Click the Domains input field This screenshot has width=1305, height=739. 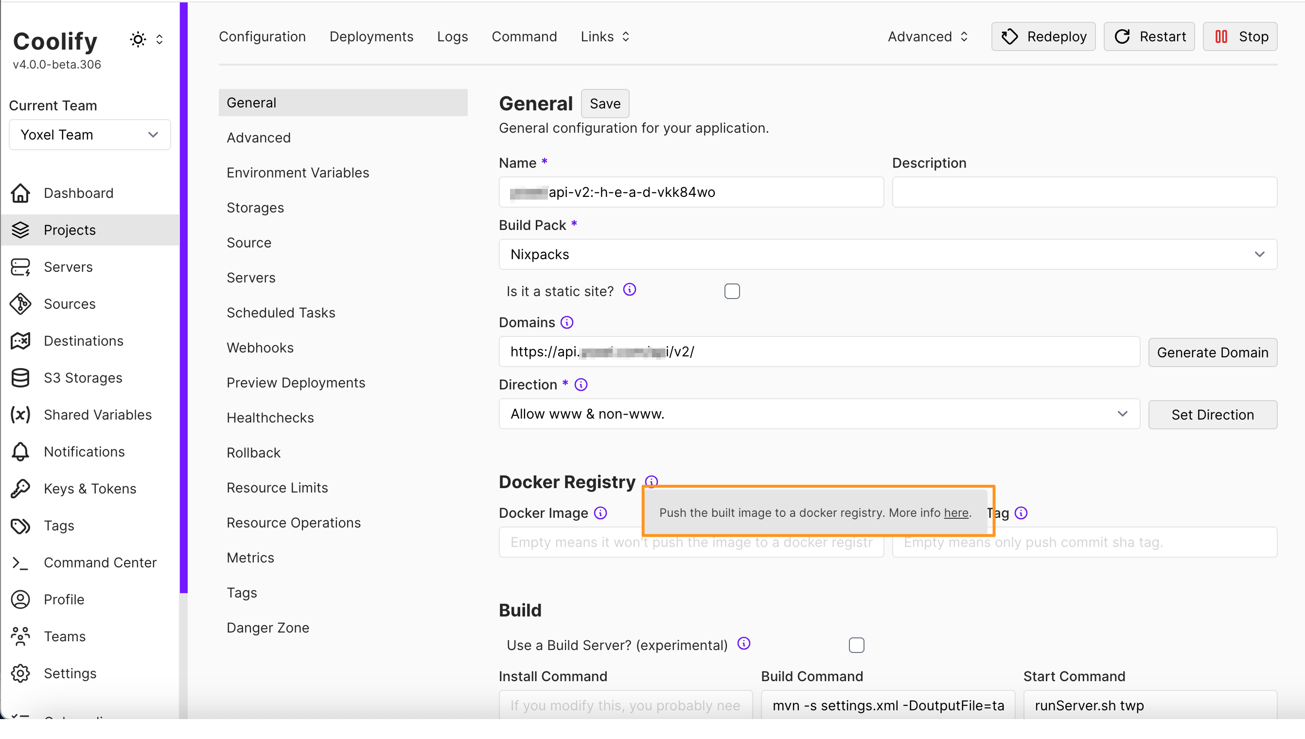click(817, 351)
